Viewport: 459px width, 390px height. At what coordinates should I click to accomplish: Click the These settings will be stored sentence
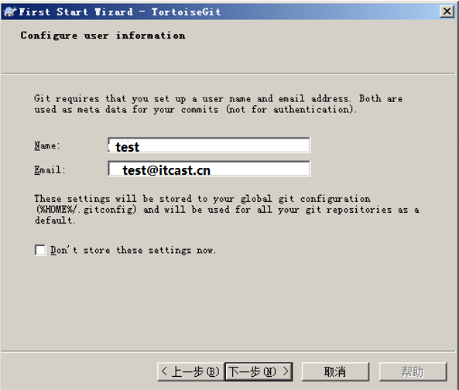click(x=227, y=210)
